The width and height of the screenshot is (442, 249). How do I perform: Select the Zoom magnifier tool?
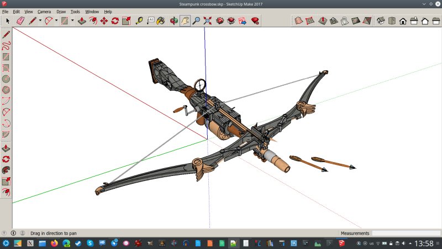(x=196, y=21)
